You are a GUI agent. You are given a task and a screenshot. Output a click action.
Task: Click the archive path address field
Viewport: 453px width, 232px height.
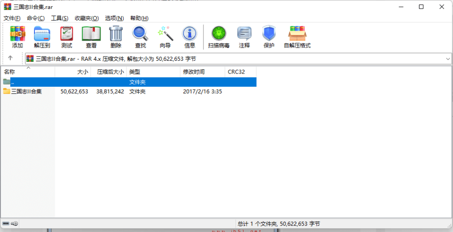point(238,59)
